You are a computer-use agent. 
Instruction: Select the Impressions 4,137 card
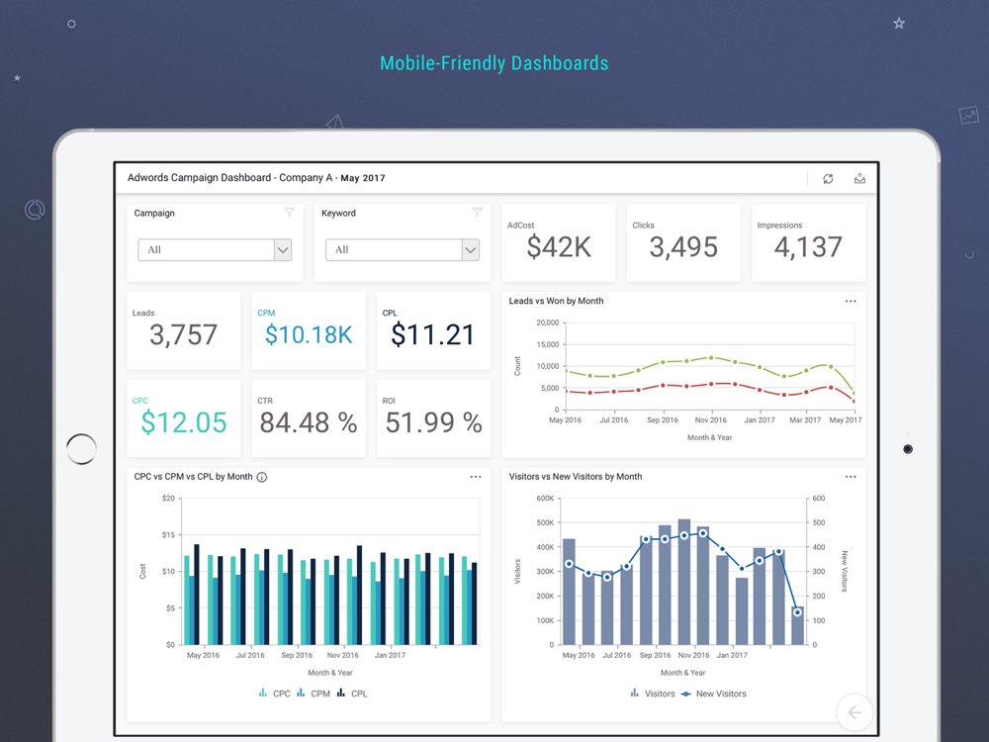808,243
